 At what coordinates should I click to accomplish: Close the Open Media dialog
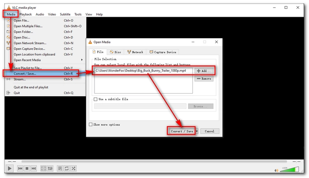tap(216, 42)
